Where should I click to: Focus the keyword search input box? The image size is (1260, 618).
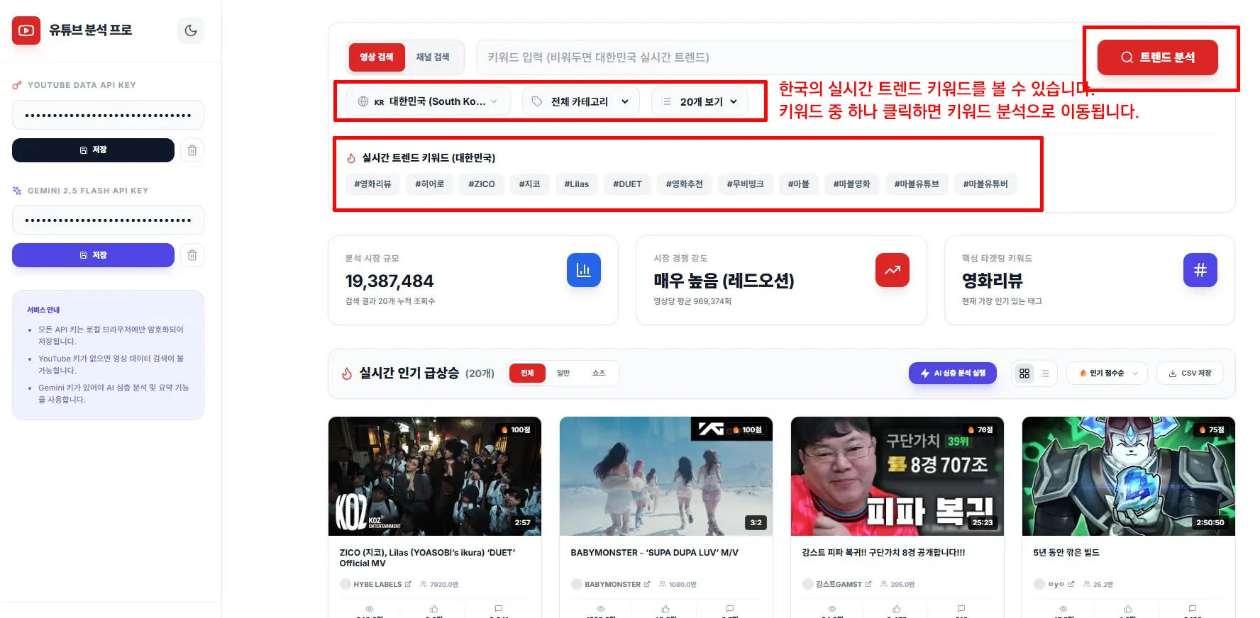tap(780, 57)
